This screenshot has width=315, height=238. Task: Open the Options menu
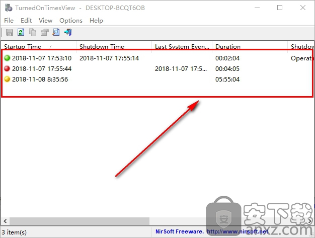tap(71, 21)
